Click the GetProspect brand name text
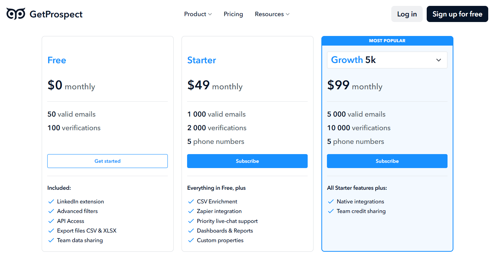 [x=56, y=14]
